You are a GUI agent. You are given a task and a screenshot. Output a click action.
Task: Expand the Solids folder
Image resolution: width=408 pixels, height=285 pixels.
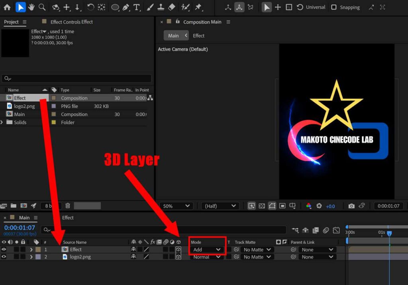pyautogui.click(x=2, y=122)
